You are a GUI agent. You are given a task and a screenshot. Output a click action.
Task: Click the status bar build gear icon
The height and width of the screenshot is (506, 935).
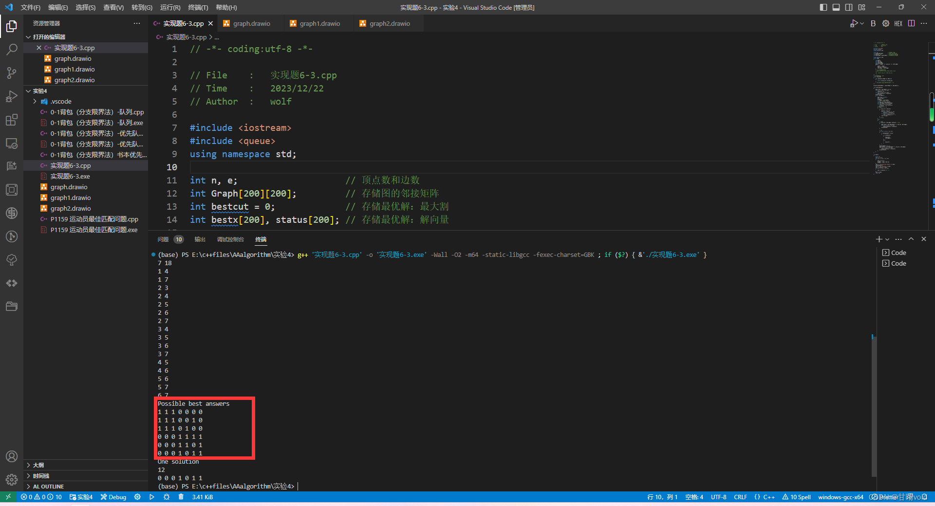pos(137,497)
